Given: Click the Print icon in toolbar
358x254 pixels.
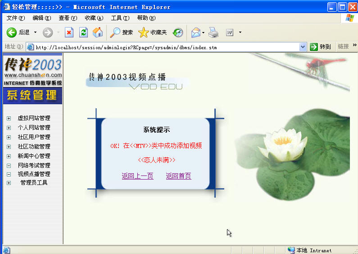Looking at the screenshot, I should [213, 32].
